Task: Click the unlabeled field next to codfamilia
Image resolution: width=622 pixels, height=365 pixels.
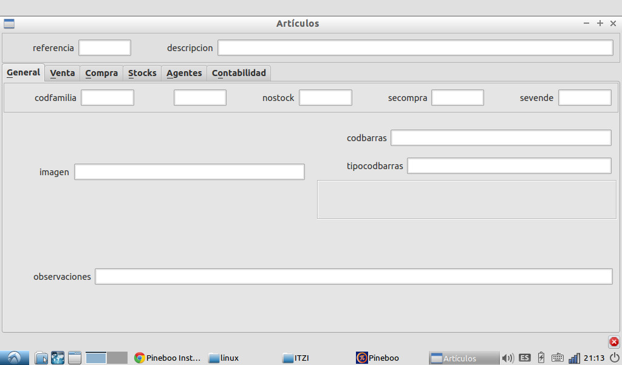Action: coord(200,98)
